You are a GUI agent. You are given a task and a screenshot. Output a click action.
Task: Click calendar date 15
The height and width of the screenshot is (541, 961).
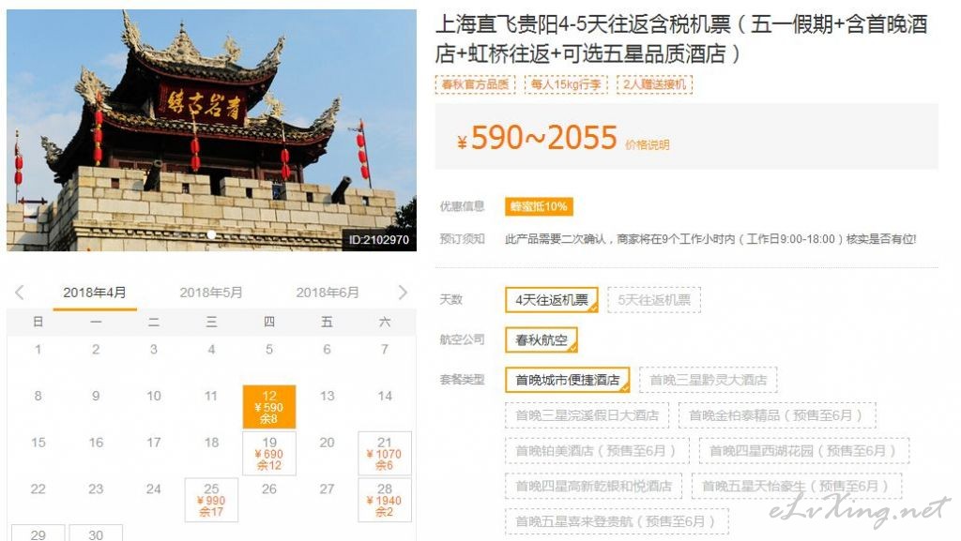click(38, 443)
